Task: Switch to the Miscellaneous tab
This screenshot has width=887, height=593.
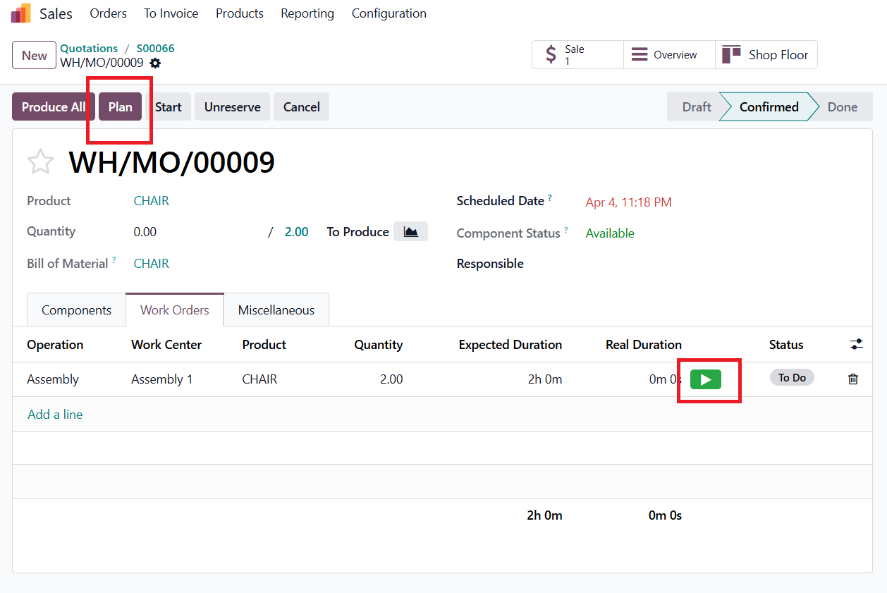Action: point(276,310)
